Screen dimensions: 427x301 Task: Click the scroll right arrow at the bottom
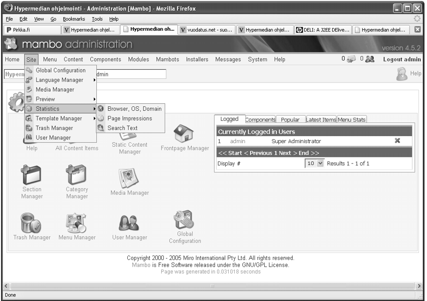419,286
